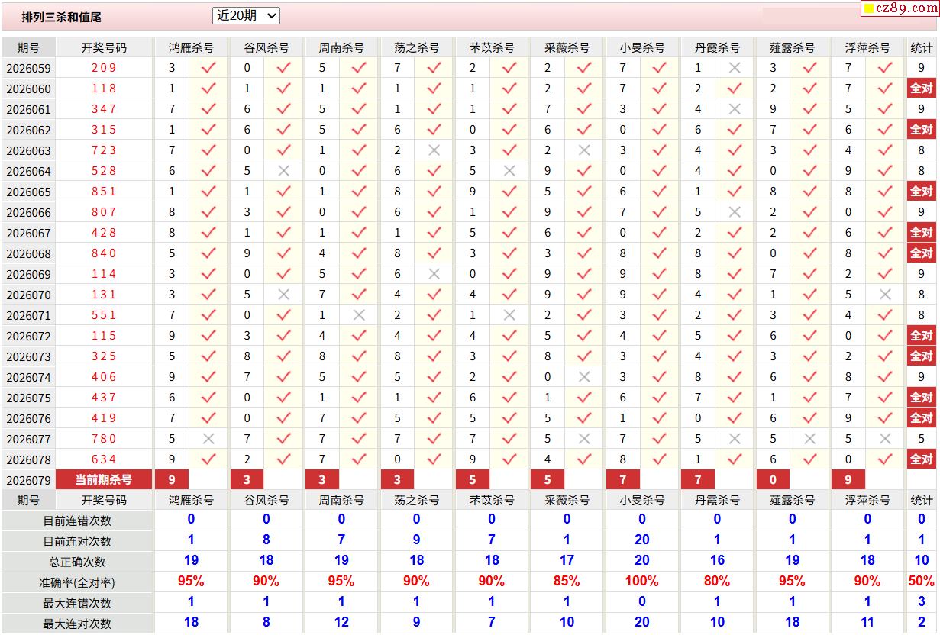Click winning number 209
940x635 pixels.
tap(104, 68)
